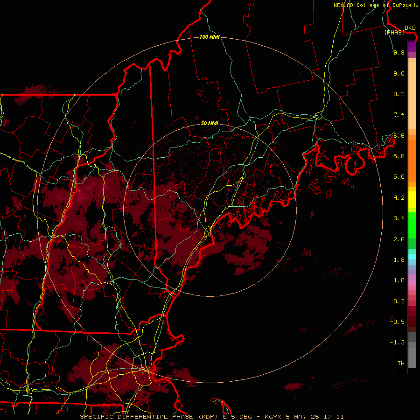This screenshot has width=420, height=420.
Task: Click the 0.2 value on color scale
Action: pyautogui.click(x=399, y=301)
